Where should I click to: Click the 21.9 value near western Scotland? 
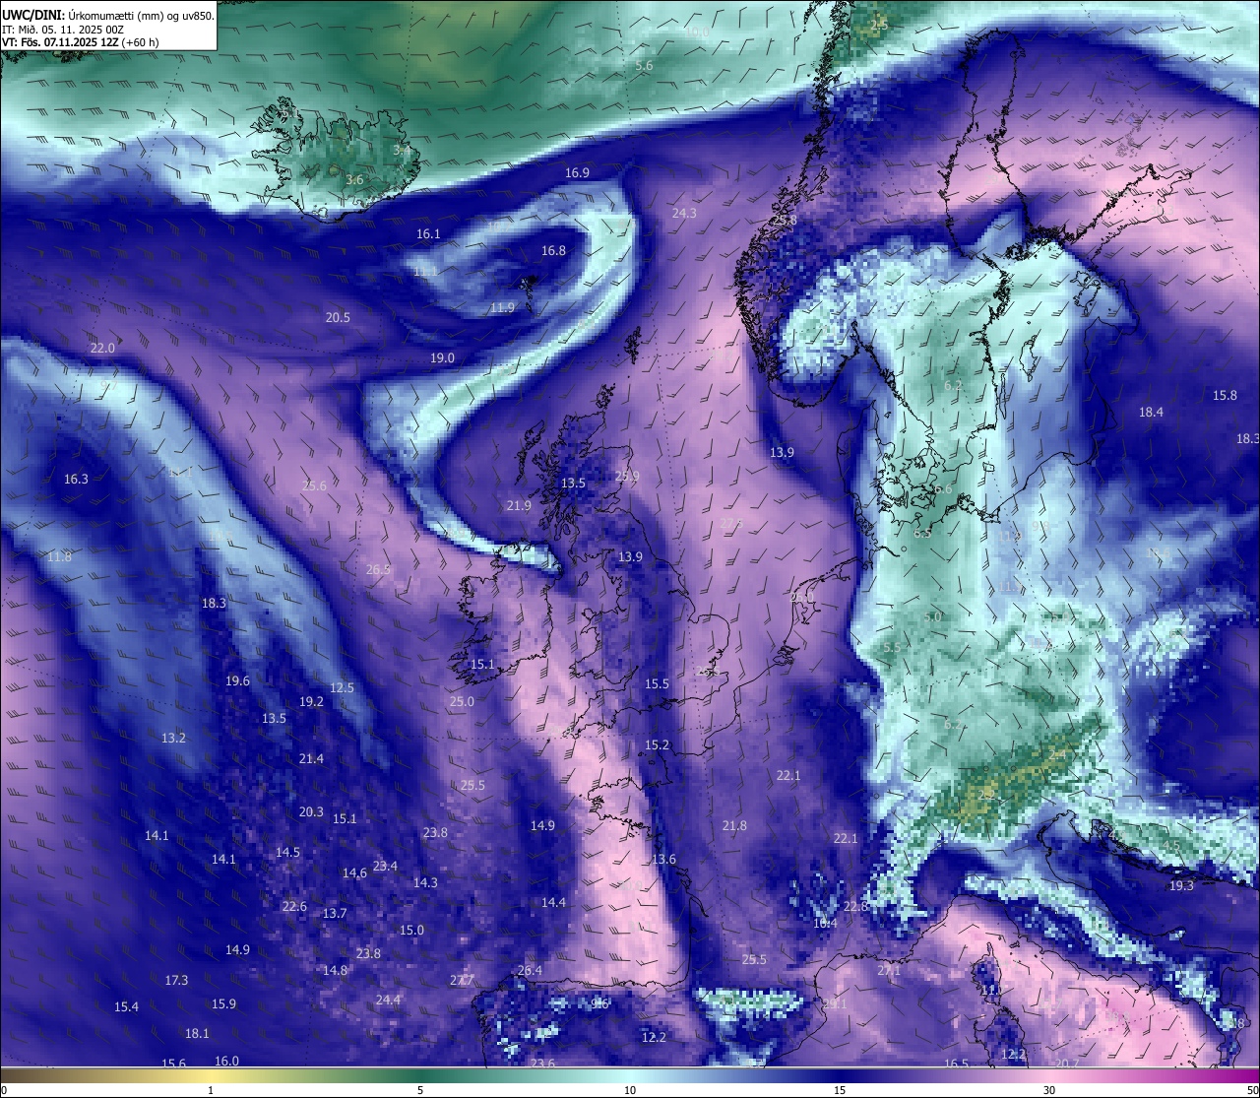click(x=519, y=506)
